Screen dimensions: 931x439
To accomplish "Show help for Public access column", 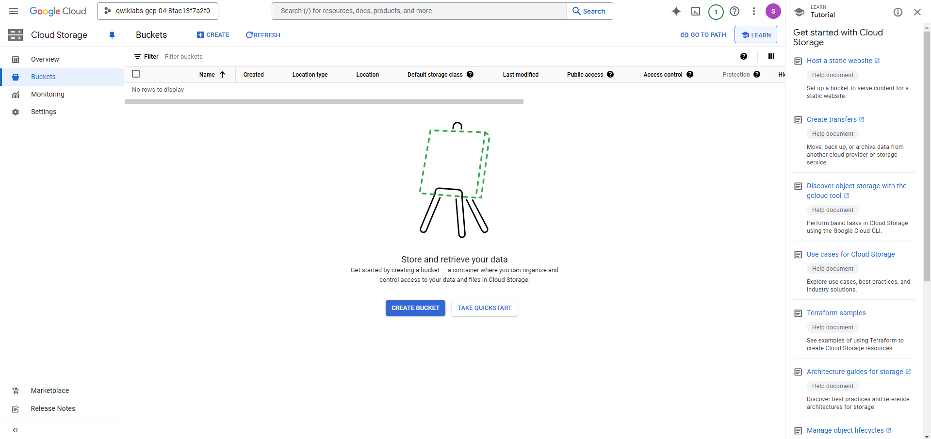I will tap(610, 74).
